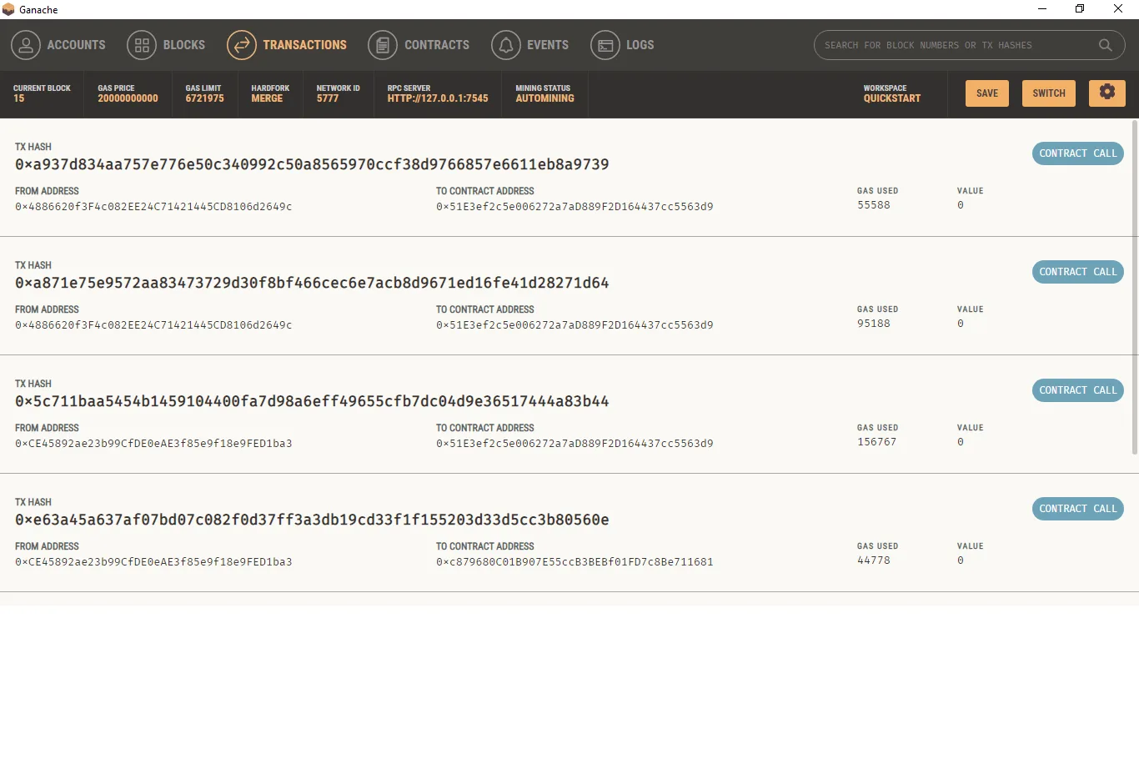Click from address of transaction 0x5c711baa
Screen dimensions: 1139x759
[153, 444]
